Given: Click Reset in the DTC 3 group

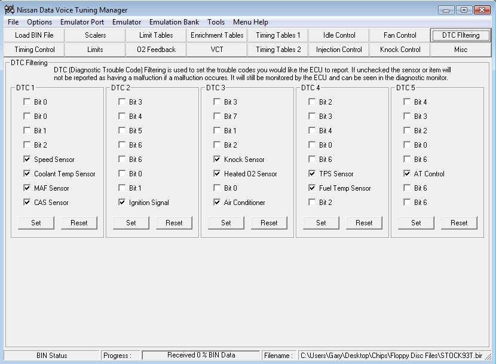Looking at the screenshot, I should pos(269,222).
